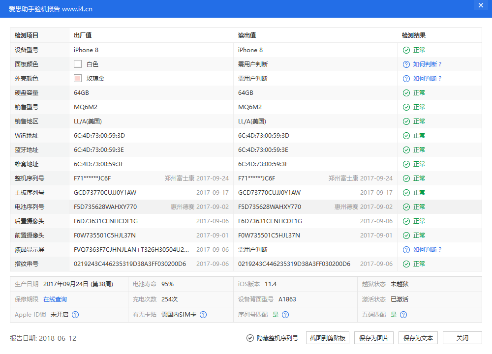Image resolution: width=492 pixels, height=354 pixels.
Task: Open 在线查询 warranty link
Action: (x=55, y=299)
